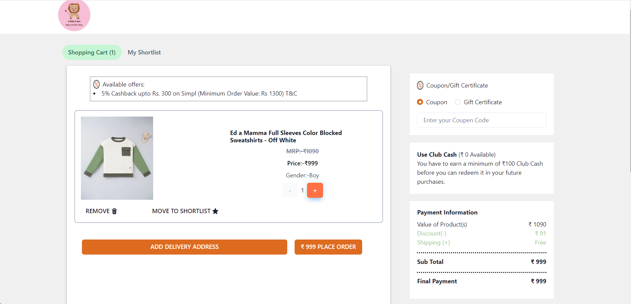Click the Little Lion shop logo
Viewport: 631px width, 304px height.
click(x=74, y=16)
